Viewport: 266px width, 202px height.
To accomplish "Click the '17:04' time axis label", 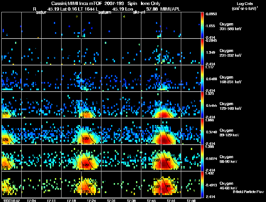I will 31,201.
